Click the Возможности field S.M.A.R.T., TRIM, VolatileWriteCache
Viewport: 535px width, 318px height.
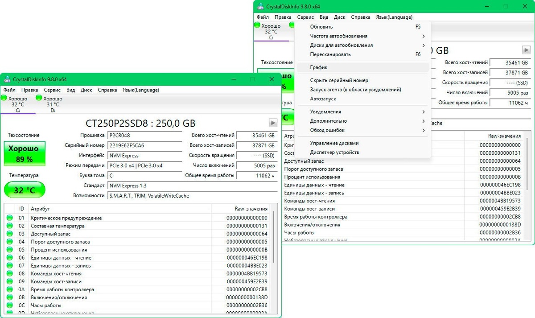[x=193, y=195]
